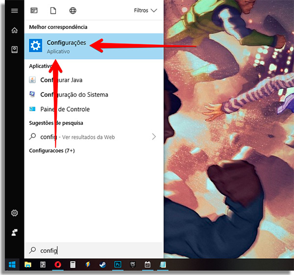Open Painel de Controle
Screen dimensions: 294x275
(94, 109)
